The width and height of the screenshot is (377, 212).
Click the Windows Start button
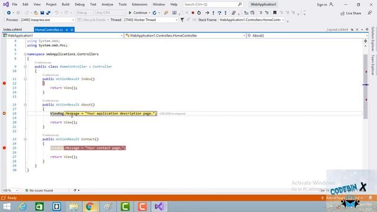(x=6, y=207)
